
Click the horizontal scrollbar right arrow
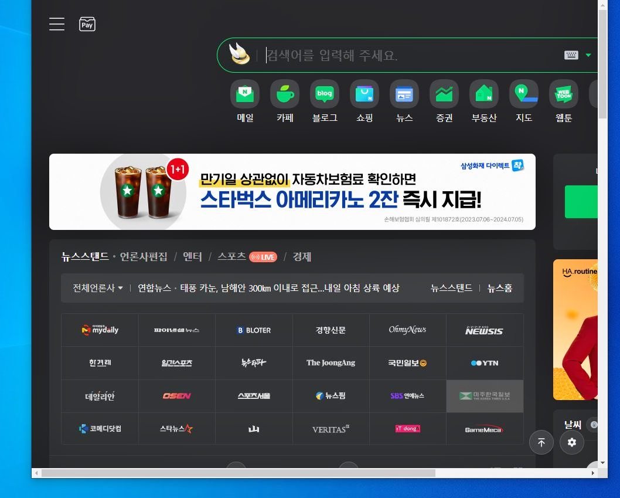click(x=592, y=473)
